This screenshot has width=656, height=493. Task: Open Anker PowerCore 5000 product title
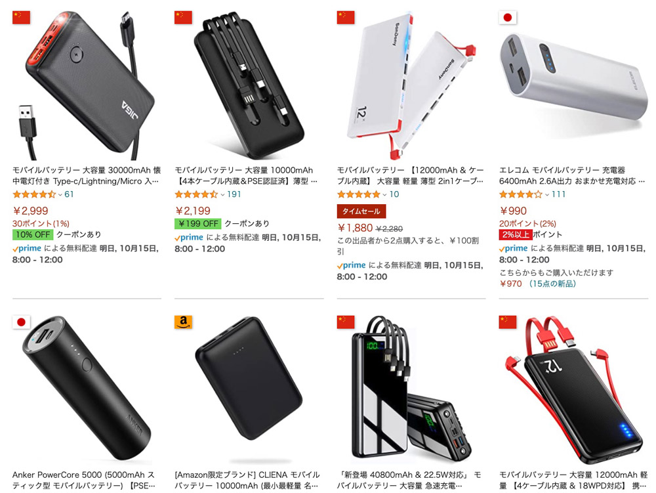(x=84, y=480)
